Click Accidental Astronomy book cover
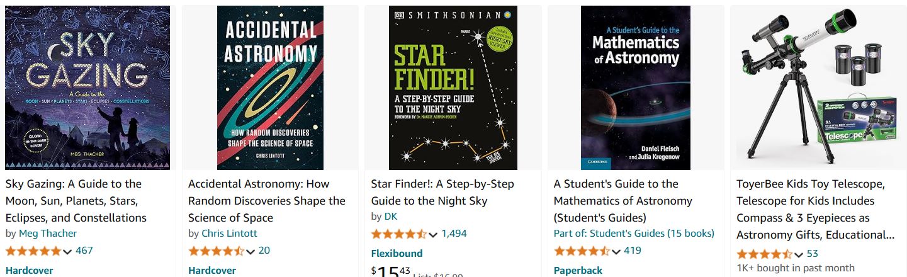The width and height of the screenshot is (907, 277). click(x=270, y=88)
